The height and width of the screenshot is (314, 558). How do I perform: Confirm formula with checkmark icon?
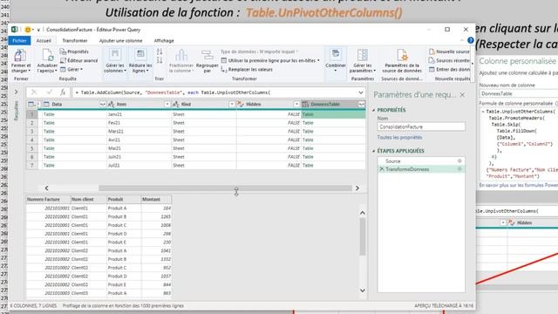click(x=49, y=92)
